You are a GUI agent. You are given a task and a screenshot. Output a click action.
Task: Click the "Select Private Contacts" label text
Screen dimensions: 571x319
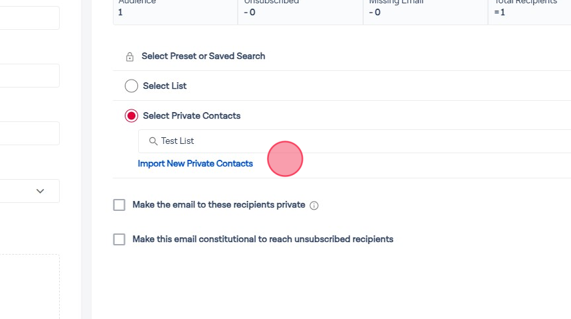pyautogui.click(x=191, y=116)
